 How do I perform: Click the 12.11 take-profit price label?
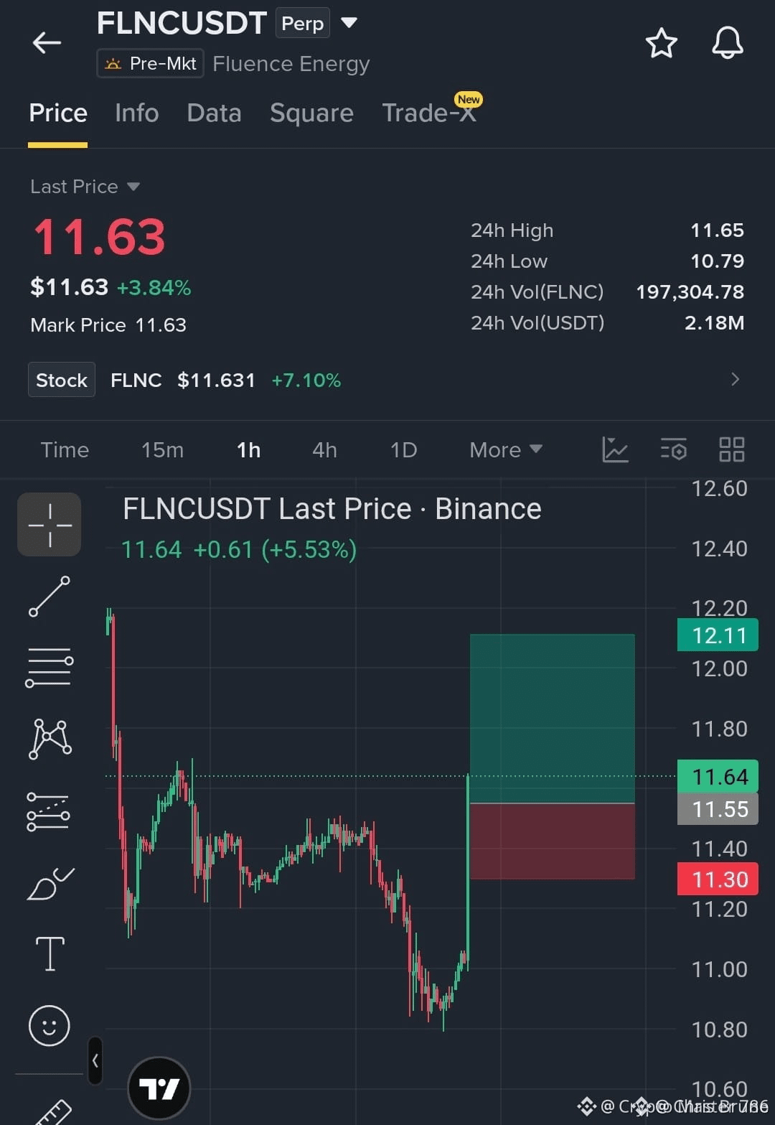pos(718,635)
